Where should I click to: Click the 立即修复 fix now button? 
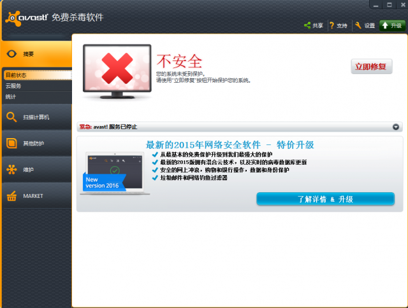coord(371,66)
